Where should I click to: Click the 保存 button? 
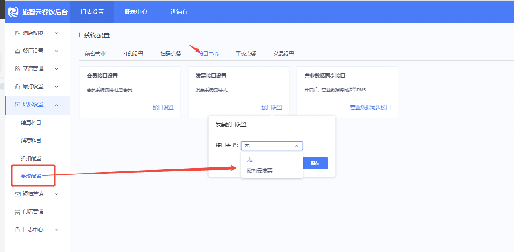[x=315, y=163]
